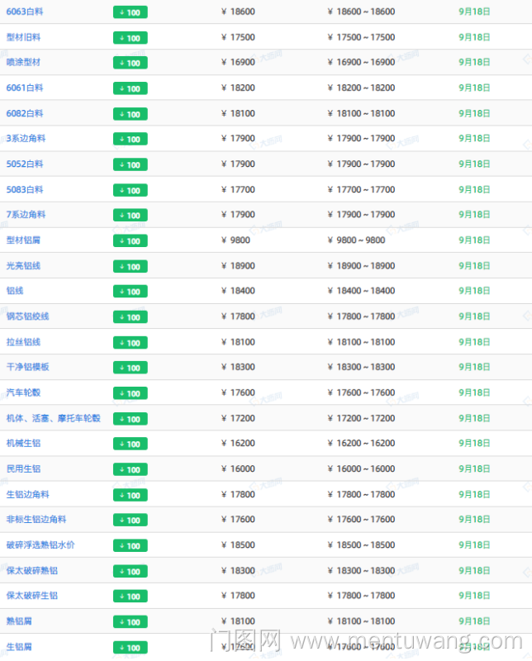Open the 汽车轮毂 link
532x661 pixels.
23,392
